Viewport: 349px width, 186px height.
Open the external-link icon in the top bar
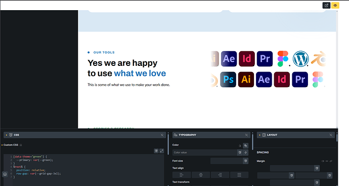coord(326,6)
